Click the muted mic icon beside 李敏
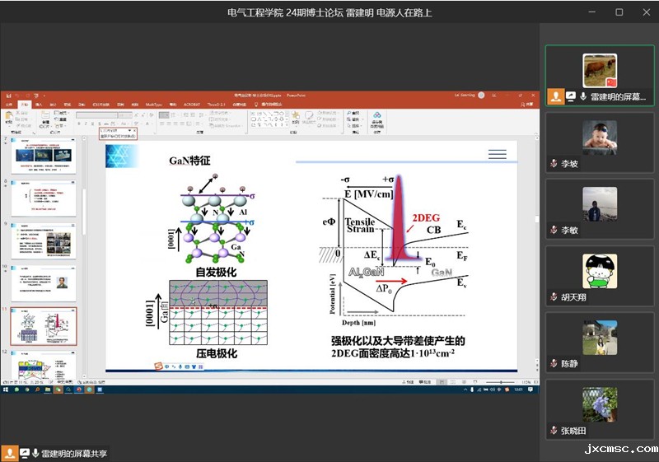 pos(554,231)
